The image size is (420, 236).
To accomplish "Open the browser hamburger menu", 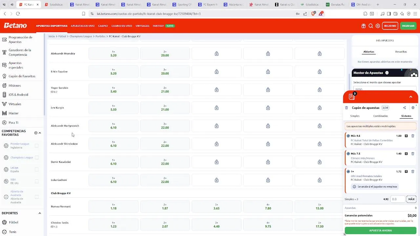I will [x=415, y=14].
